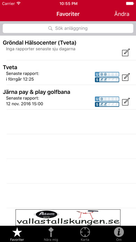Viewport: 136px width, 242px height.
Task: Tap Tveta's snow depth U rating bar
Action: point(107,74)
